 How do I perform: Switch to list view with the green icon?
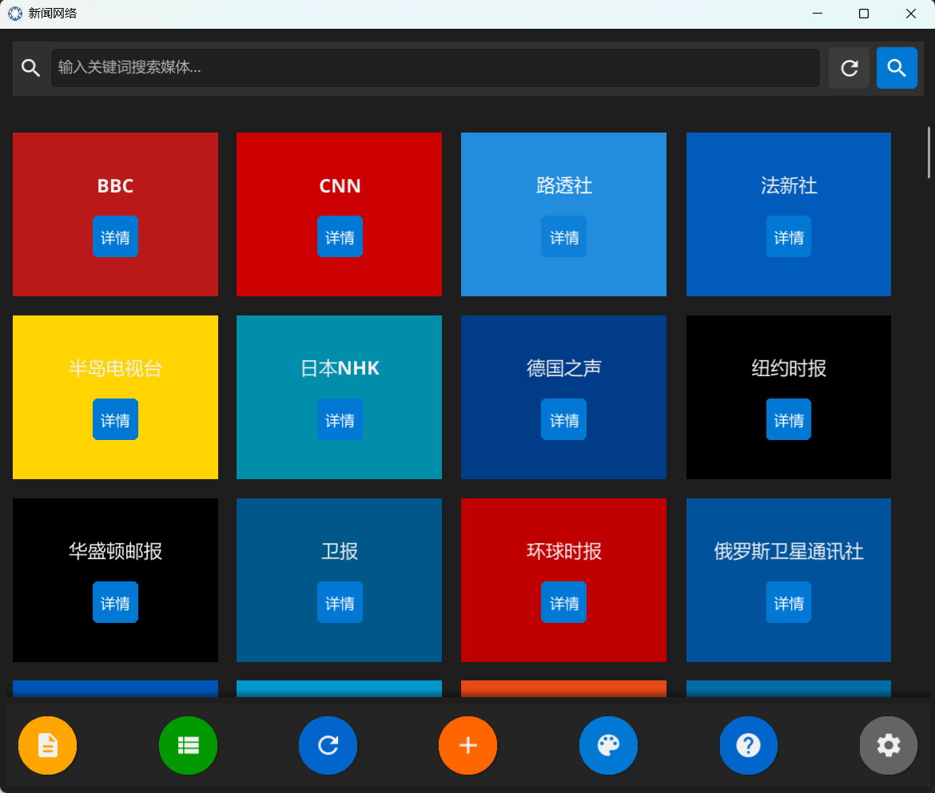click(x=188, y=745)
